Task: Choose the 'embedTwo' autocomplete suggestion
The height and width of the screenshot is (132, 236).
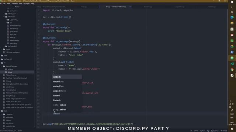Action: 67,86
